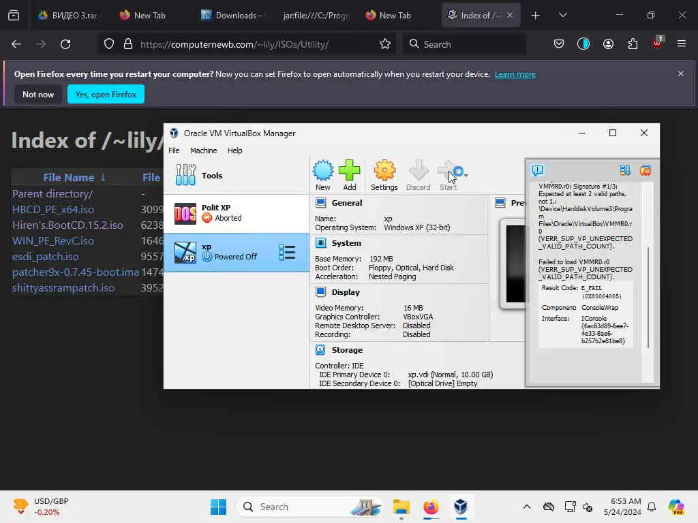
Task: Open the Firefox application hamburger menu
Action: tap(682, 44)
